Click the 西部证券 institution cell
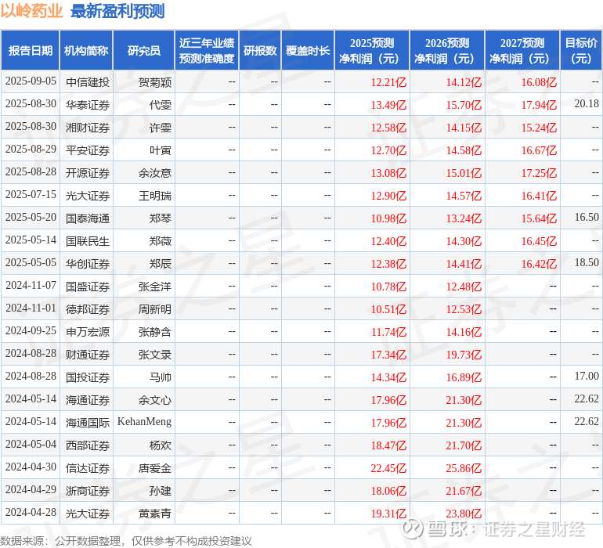Viewport: 603px width, 548px height. [x=88, y=445]
